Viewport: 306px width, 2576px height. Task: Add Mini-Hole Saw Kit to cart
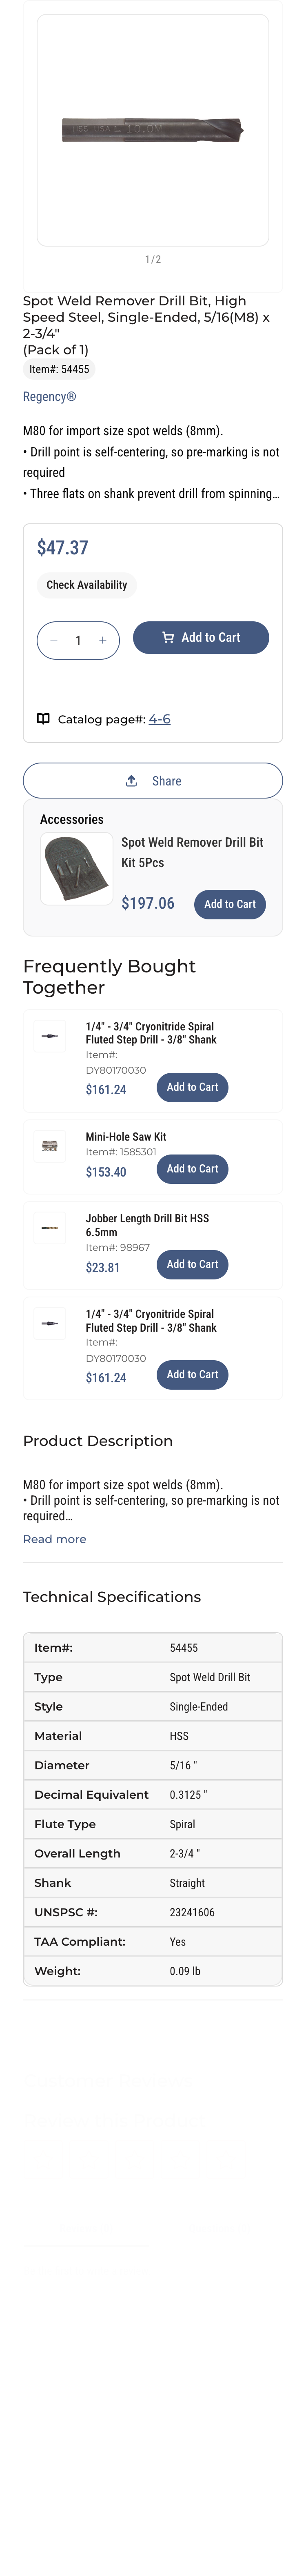[192, 1169]
